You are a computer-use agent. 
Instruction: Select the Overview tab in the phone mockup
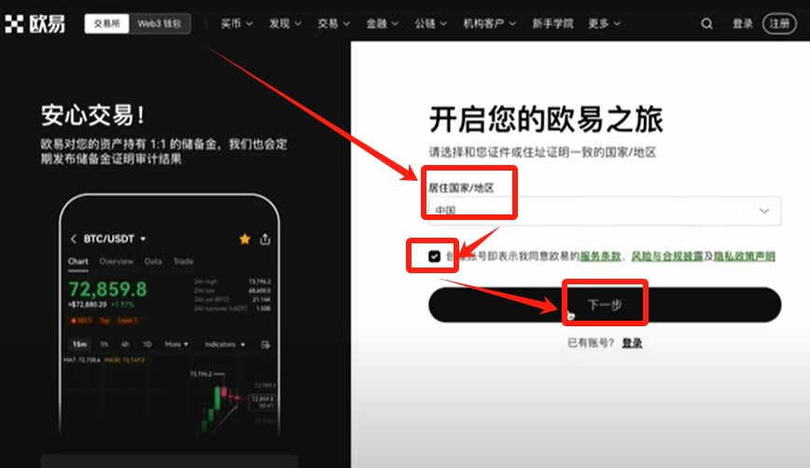click(117, 262)
